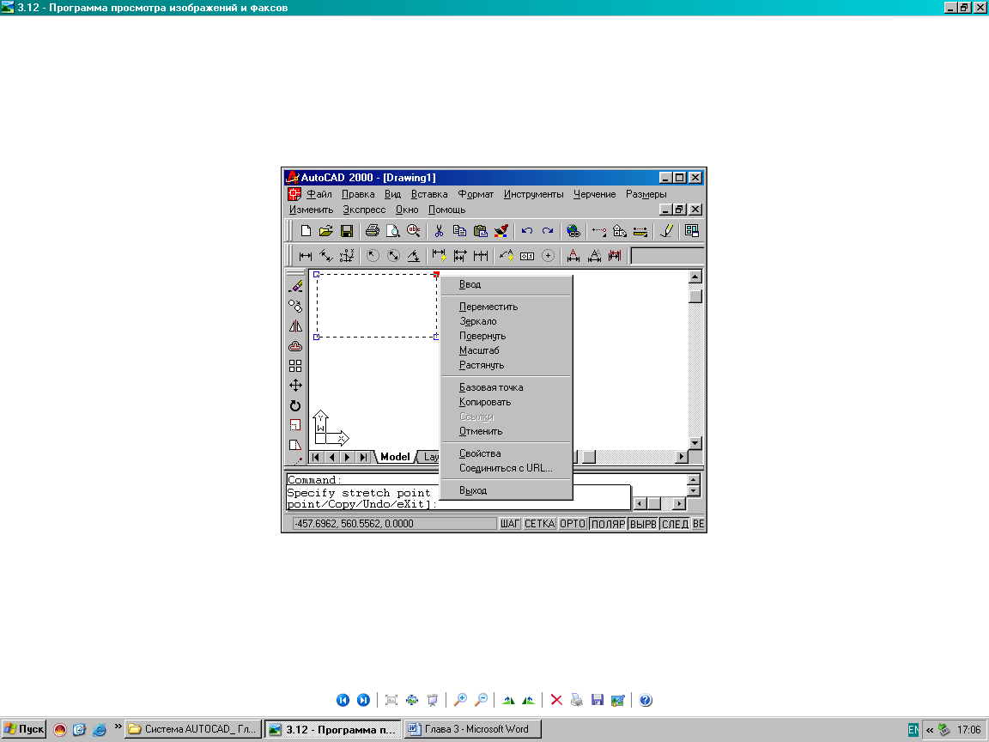989x742 pixels.
Task: Select the Erase tool in Modify toolbar
Action: pos(295,286)
